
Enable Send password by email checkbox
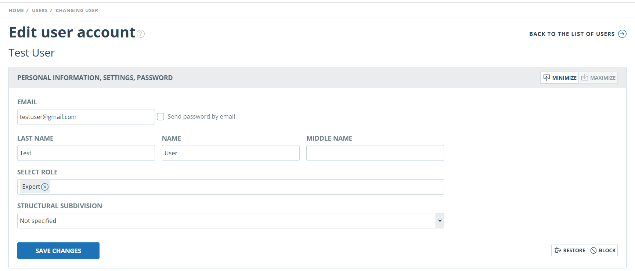[160, 116]
